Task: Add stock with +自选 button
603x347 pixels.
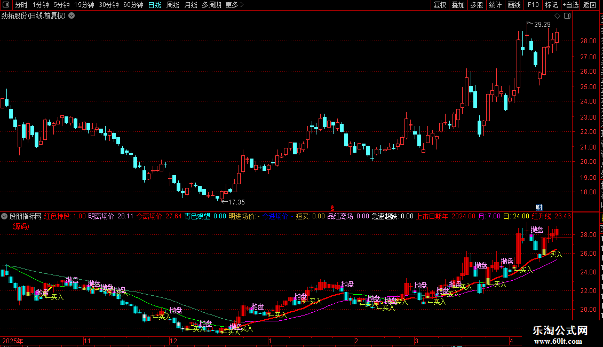Action: (570, 5)
